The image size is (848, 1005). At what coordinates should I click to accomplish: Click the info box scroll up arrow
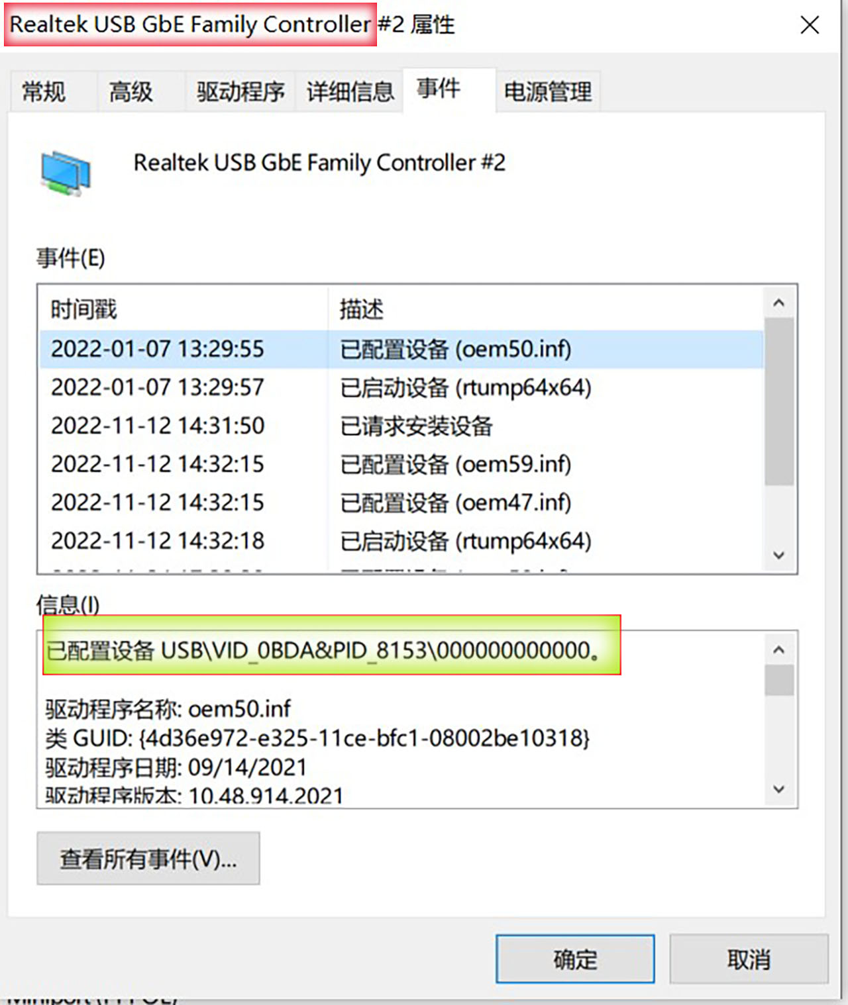pyautogui.click(x=779, y=650)
